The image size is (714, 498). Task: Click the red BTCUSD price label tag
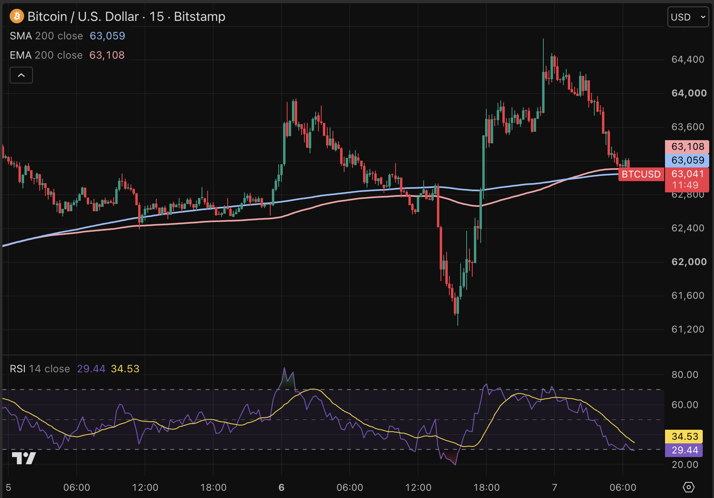coord(641,174)
